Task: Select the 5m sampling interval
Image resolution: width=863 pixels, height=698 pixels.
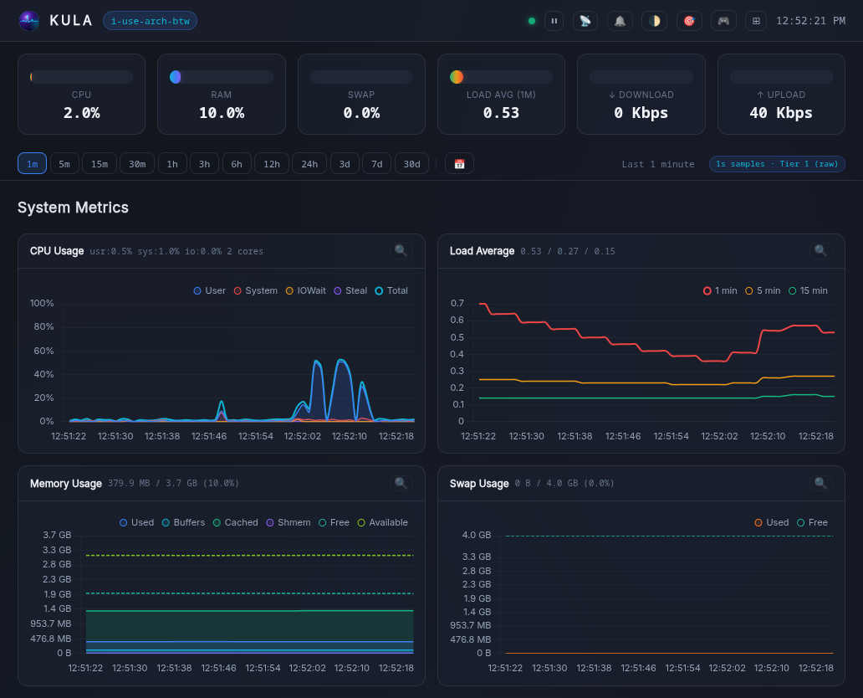Action: tap(64, 164)
